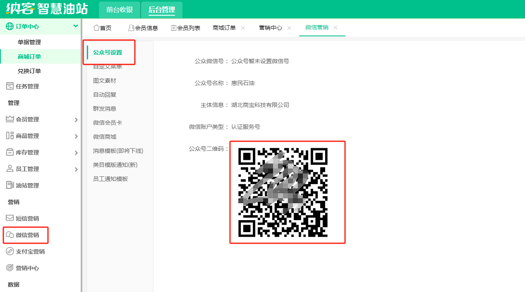The width and height of the screenshot is (525, 292).
Task: Close the 商城订单 tab
Action: pos(243,28)
